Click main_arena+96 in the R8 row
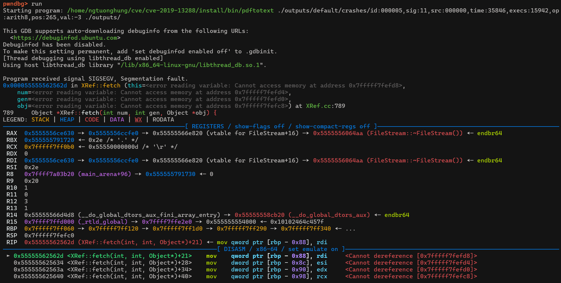561x283 pixels. click(104, 174)
